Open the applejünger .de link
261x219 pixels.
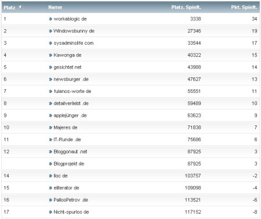pos(70,116)
